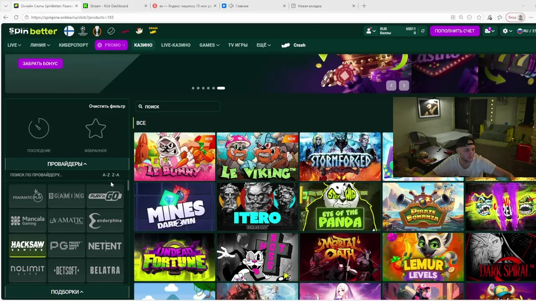536x301 pixels.
Task: Show the previous banner slide
Action: tap(391, 85)
